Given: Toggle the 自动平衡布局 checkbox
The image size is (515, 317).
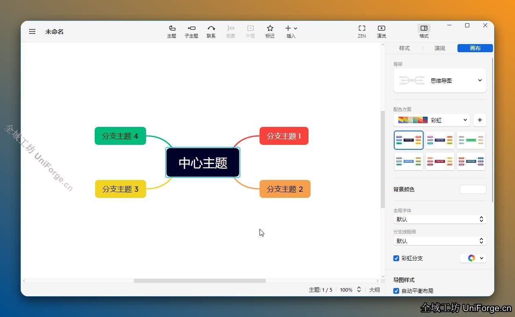Looking at the screenshot, I should click(x=396, y=291).
